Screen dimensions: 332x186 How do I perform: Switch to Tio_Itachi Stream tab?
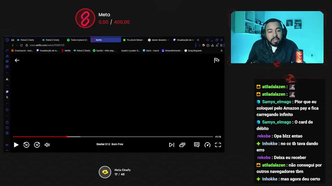point(133,40)
